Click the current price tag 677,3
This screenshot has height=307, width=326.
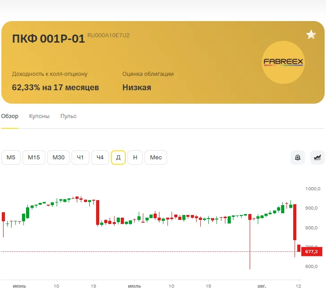pyautogui.click(x=312, y=251)
